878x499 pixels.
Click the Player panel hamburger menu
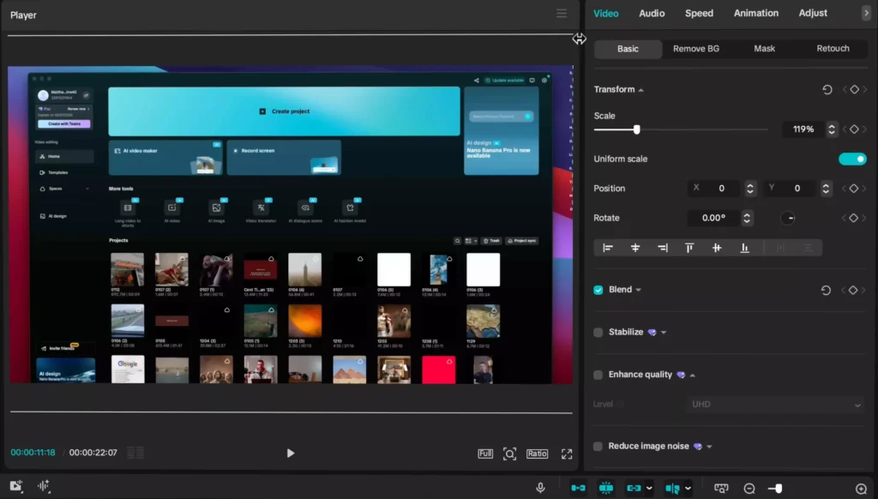[562, 14]
